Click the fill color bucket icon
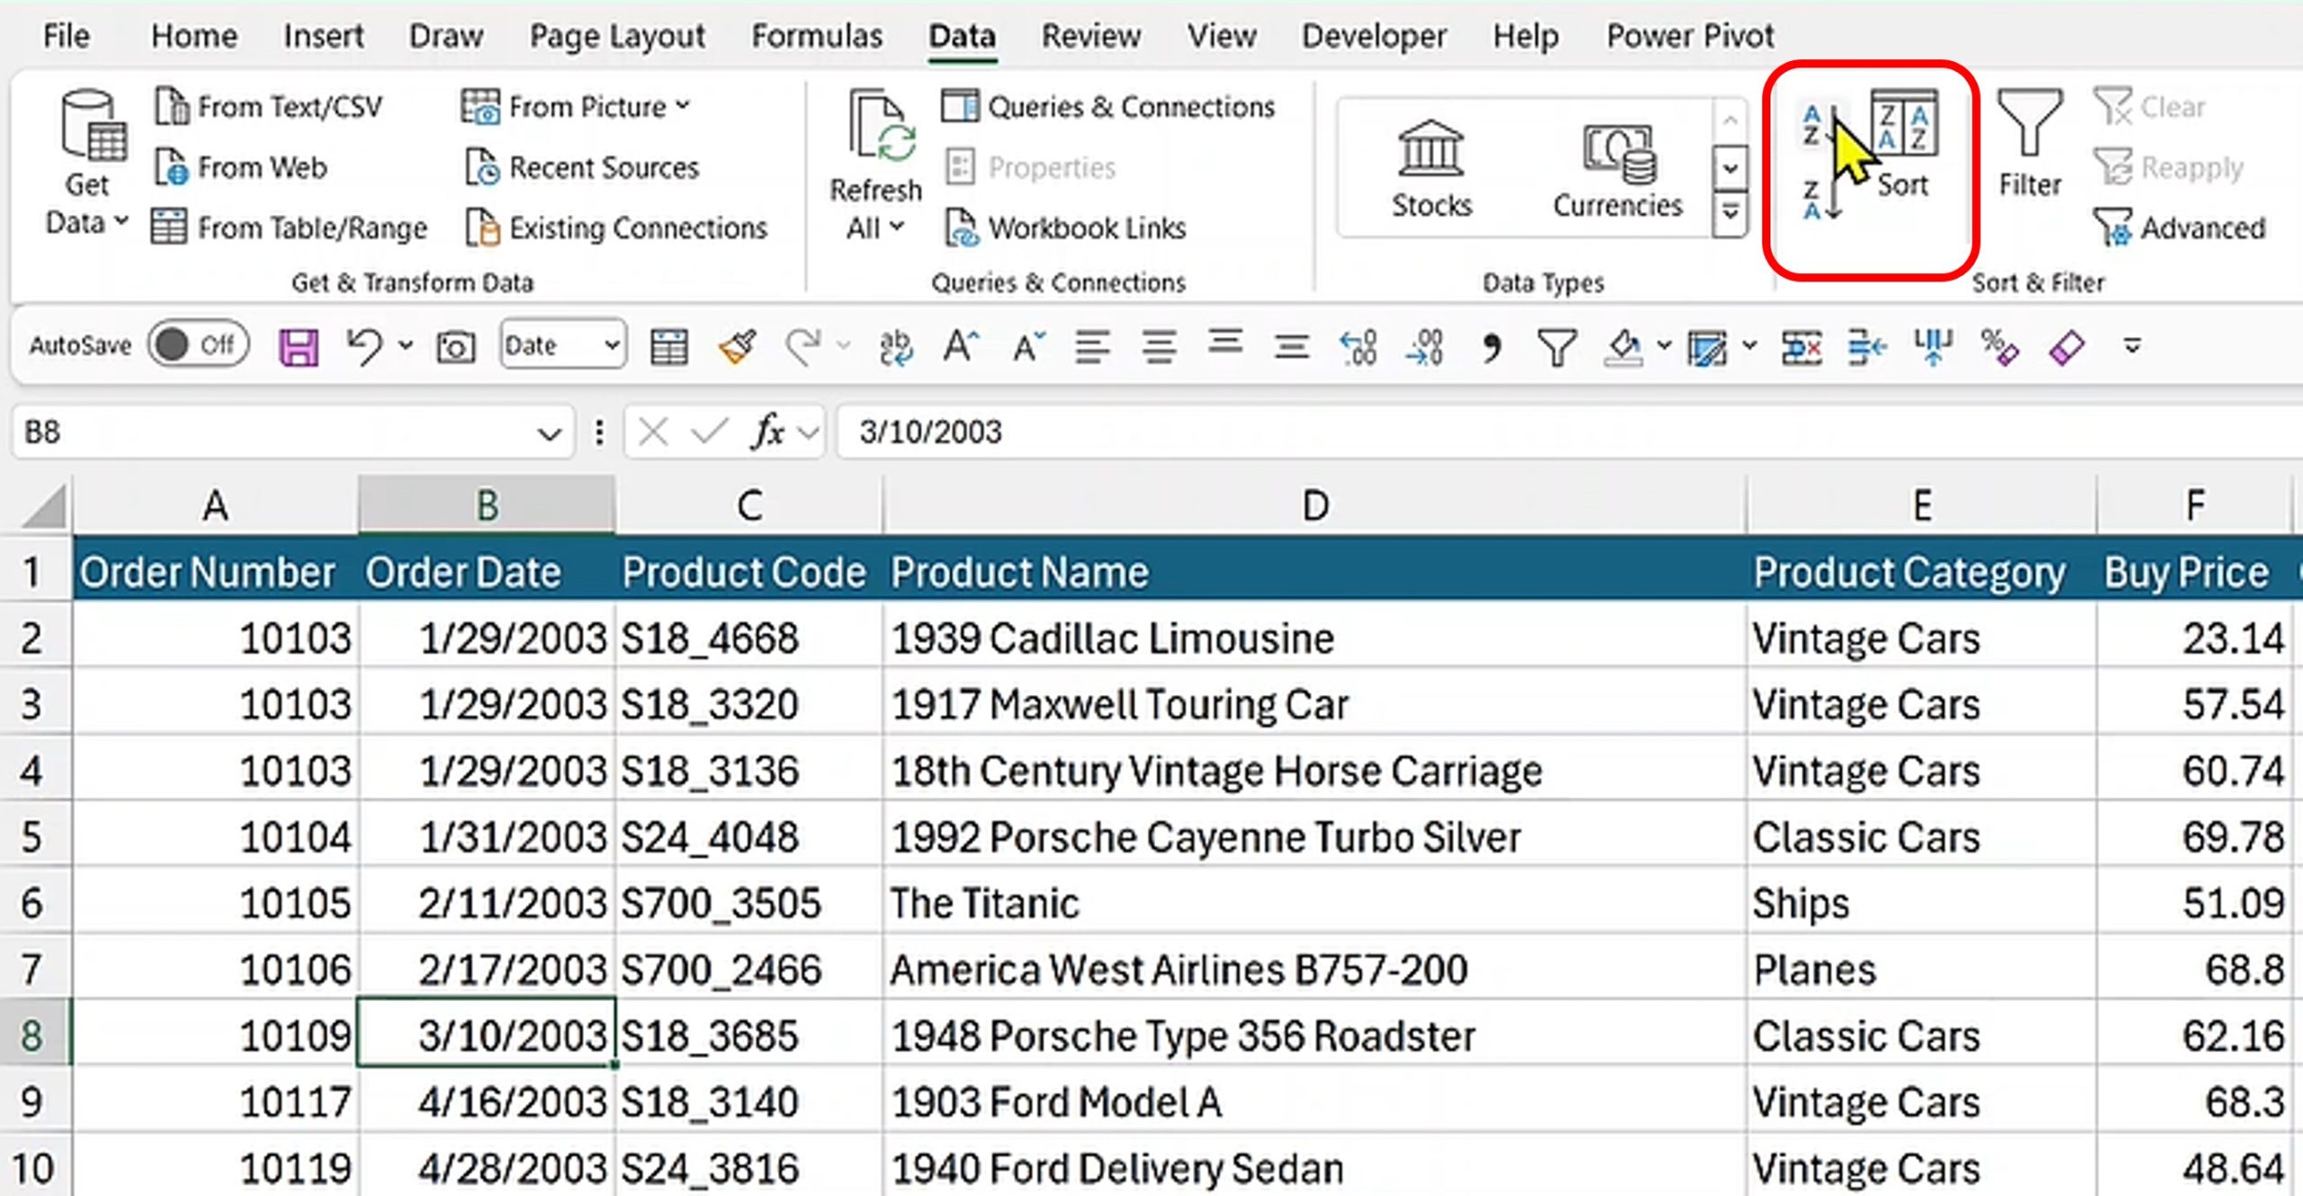The width and height of the screenshot is (2303, 1196). click(1624, 346)
